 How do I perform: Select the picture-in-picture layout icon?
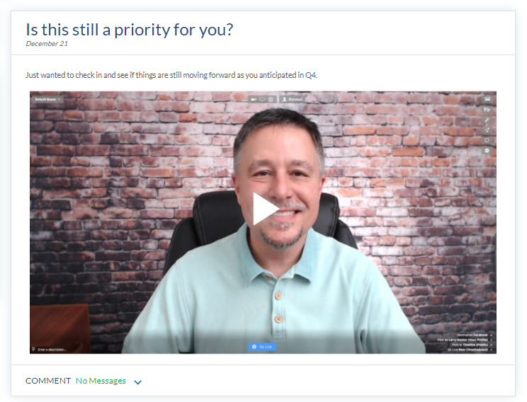pyautogui.click(x=271, y=99)
